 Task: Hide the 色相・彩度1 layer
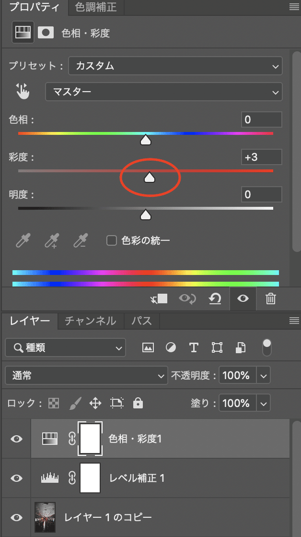pyautogui.click(x=16, y=439)
